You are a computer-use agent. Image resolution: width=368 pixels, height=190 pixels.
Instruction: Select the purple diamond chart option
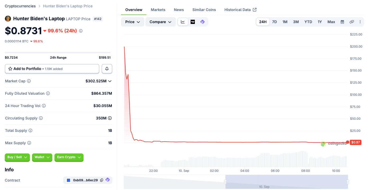pyautogui.click(x=203, y=22)
